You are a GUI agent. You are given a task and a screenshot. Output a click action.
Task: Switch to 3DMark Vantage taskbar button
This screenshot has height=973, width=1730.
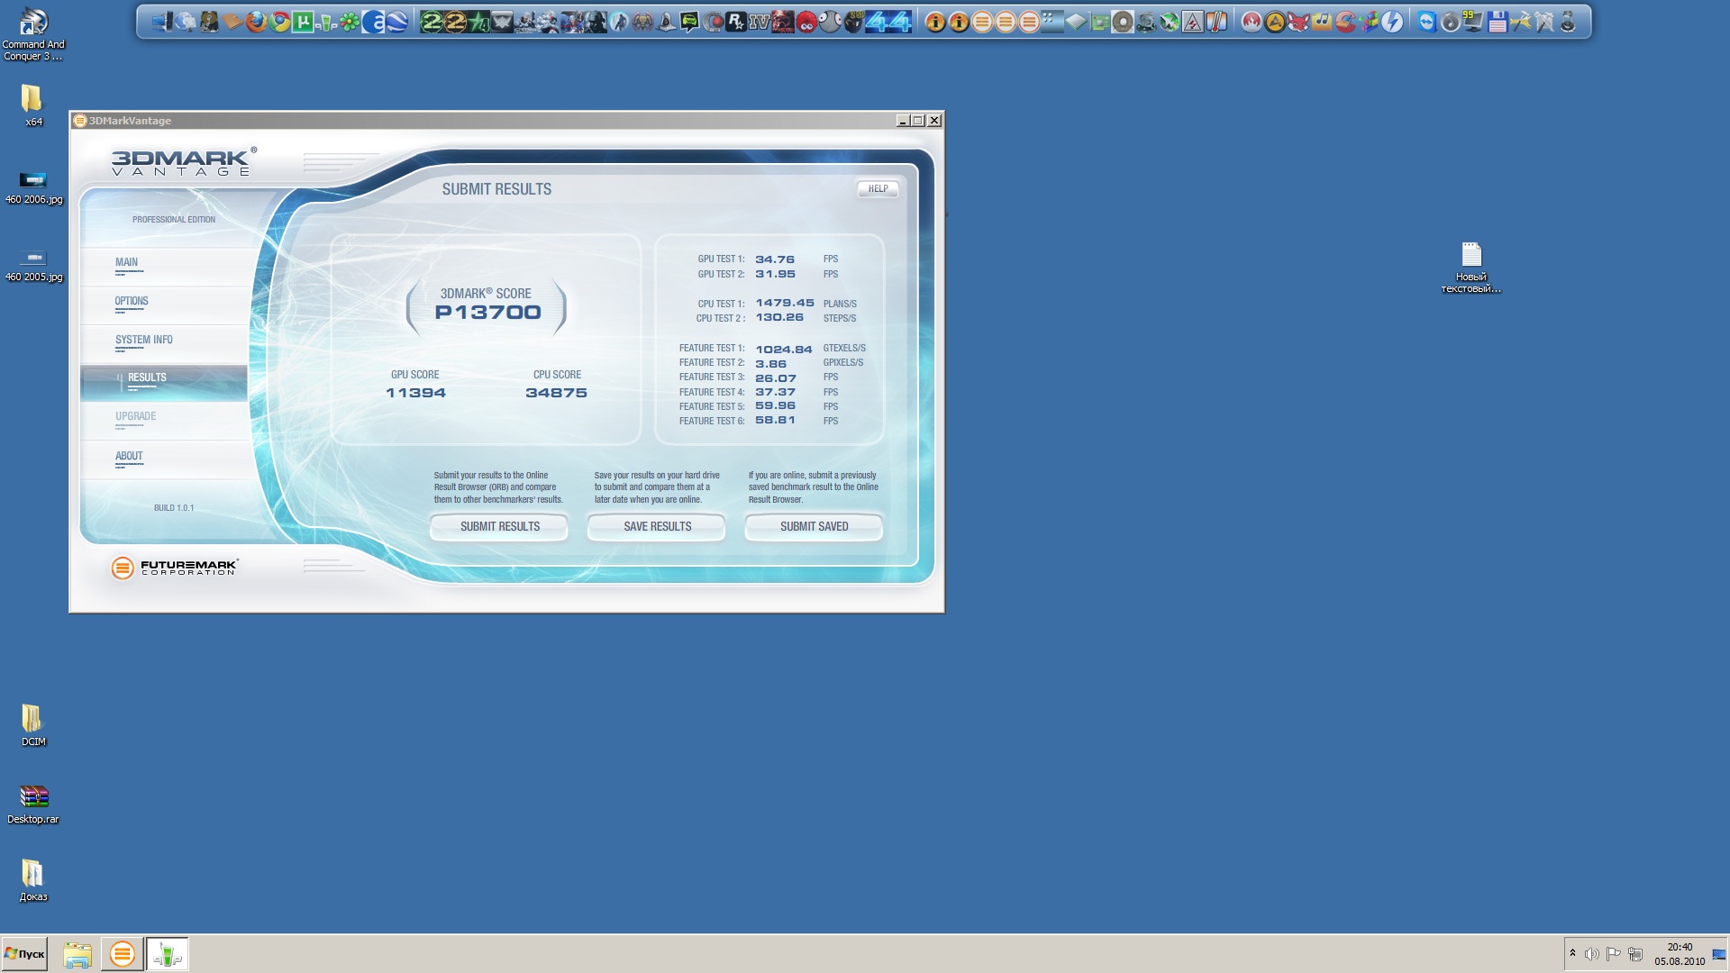coord(122,954)
